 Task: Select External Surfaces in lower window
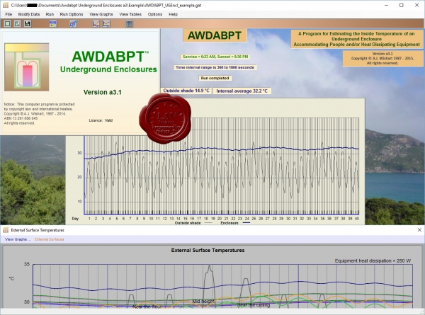point(50,239)
